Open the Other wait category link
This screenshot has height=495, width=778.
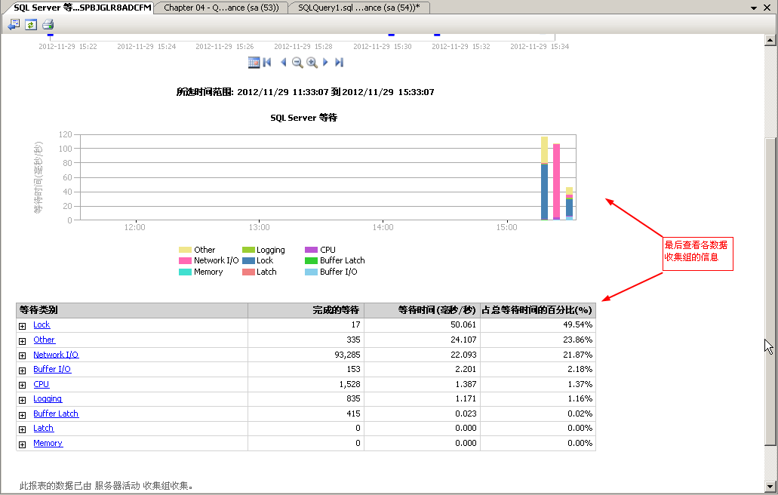(x=45, y=340)
